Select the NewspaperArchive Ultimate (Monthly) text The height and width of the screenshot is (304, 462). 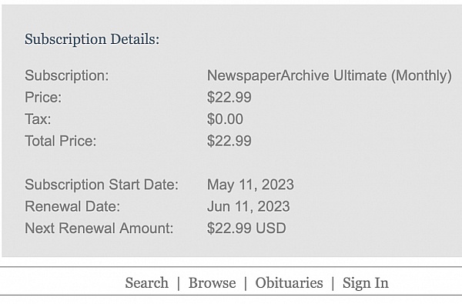point(330,75)
